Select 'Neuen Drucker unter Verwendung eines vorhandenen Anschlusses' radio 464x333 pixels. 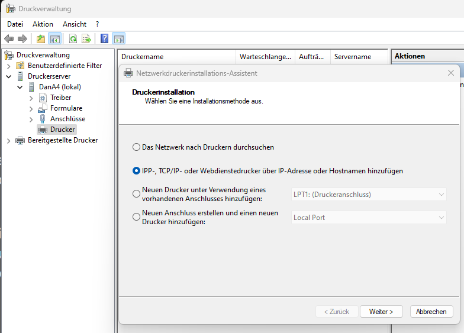[x=136, y=194]
